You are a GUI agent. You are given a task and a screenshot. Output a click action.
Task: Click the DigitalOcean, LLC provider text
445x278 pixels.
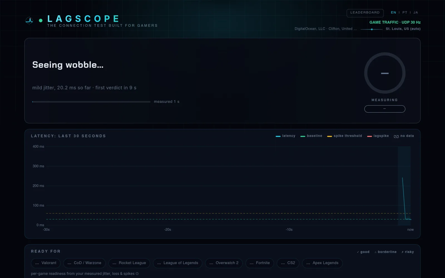pos(326,29)
